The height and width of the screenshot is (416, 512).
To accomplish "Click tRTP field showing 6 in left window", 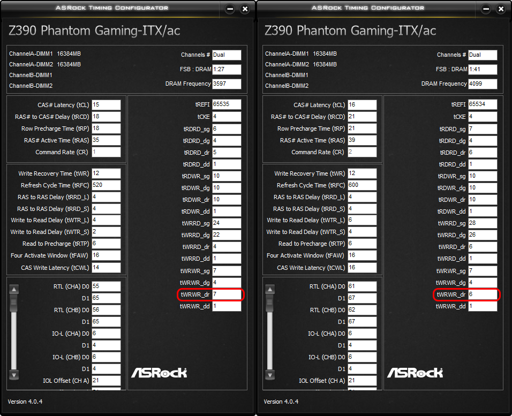I will tap(106, 244).
